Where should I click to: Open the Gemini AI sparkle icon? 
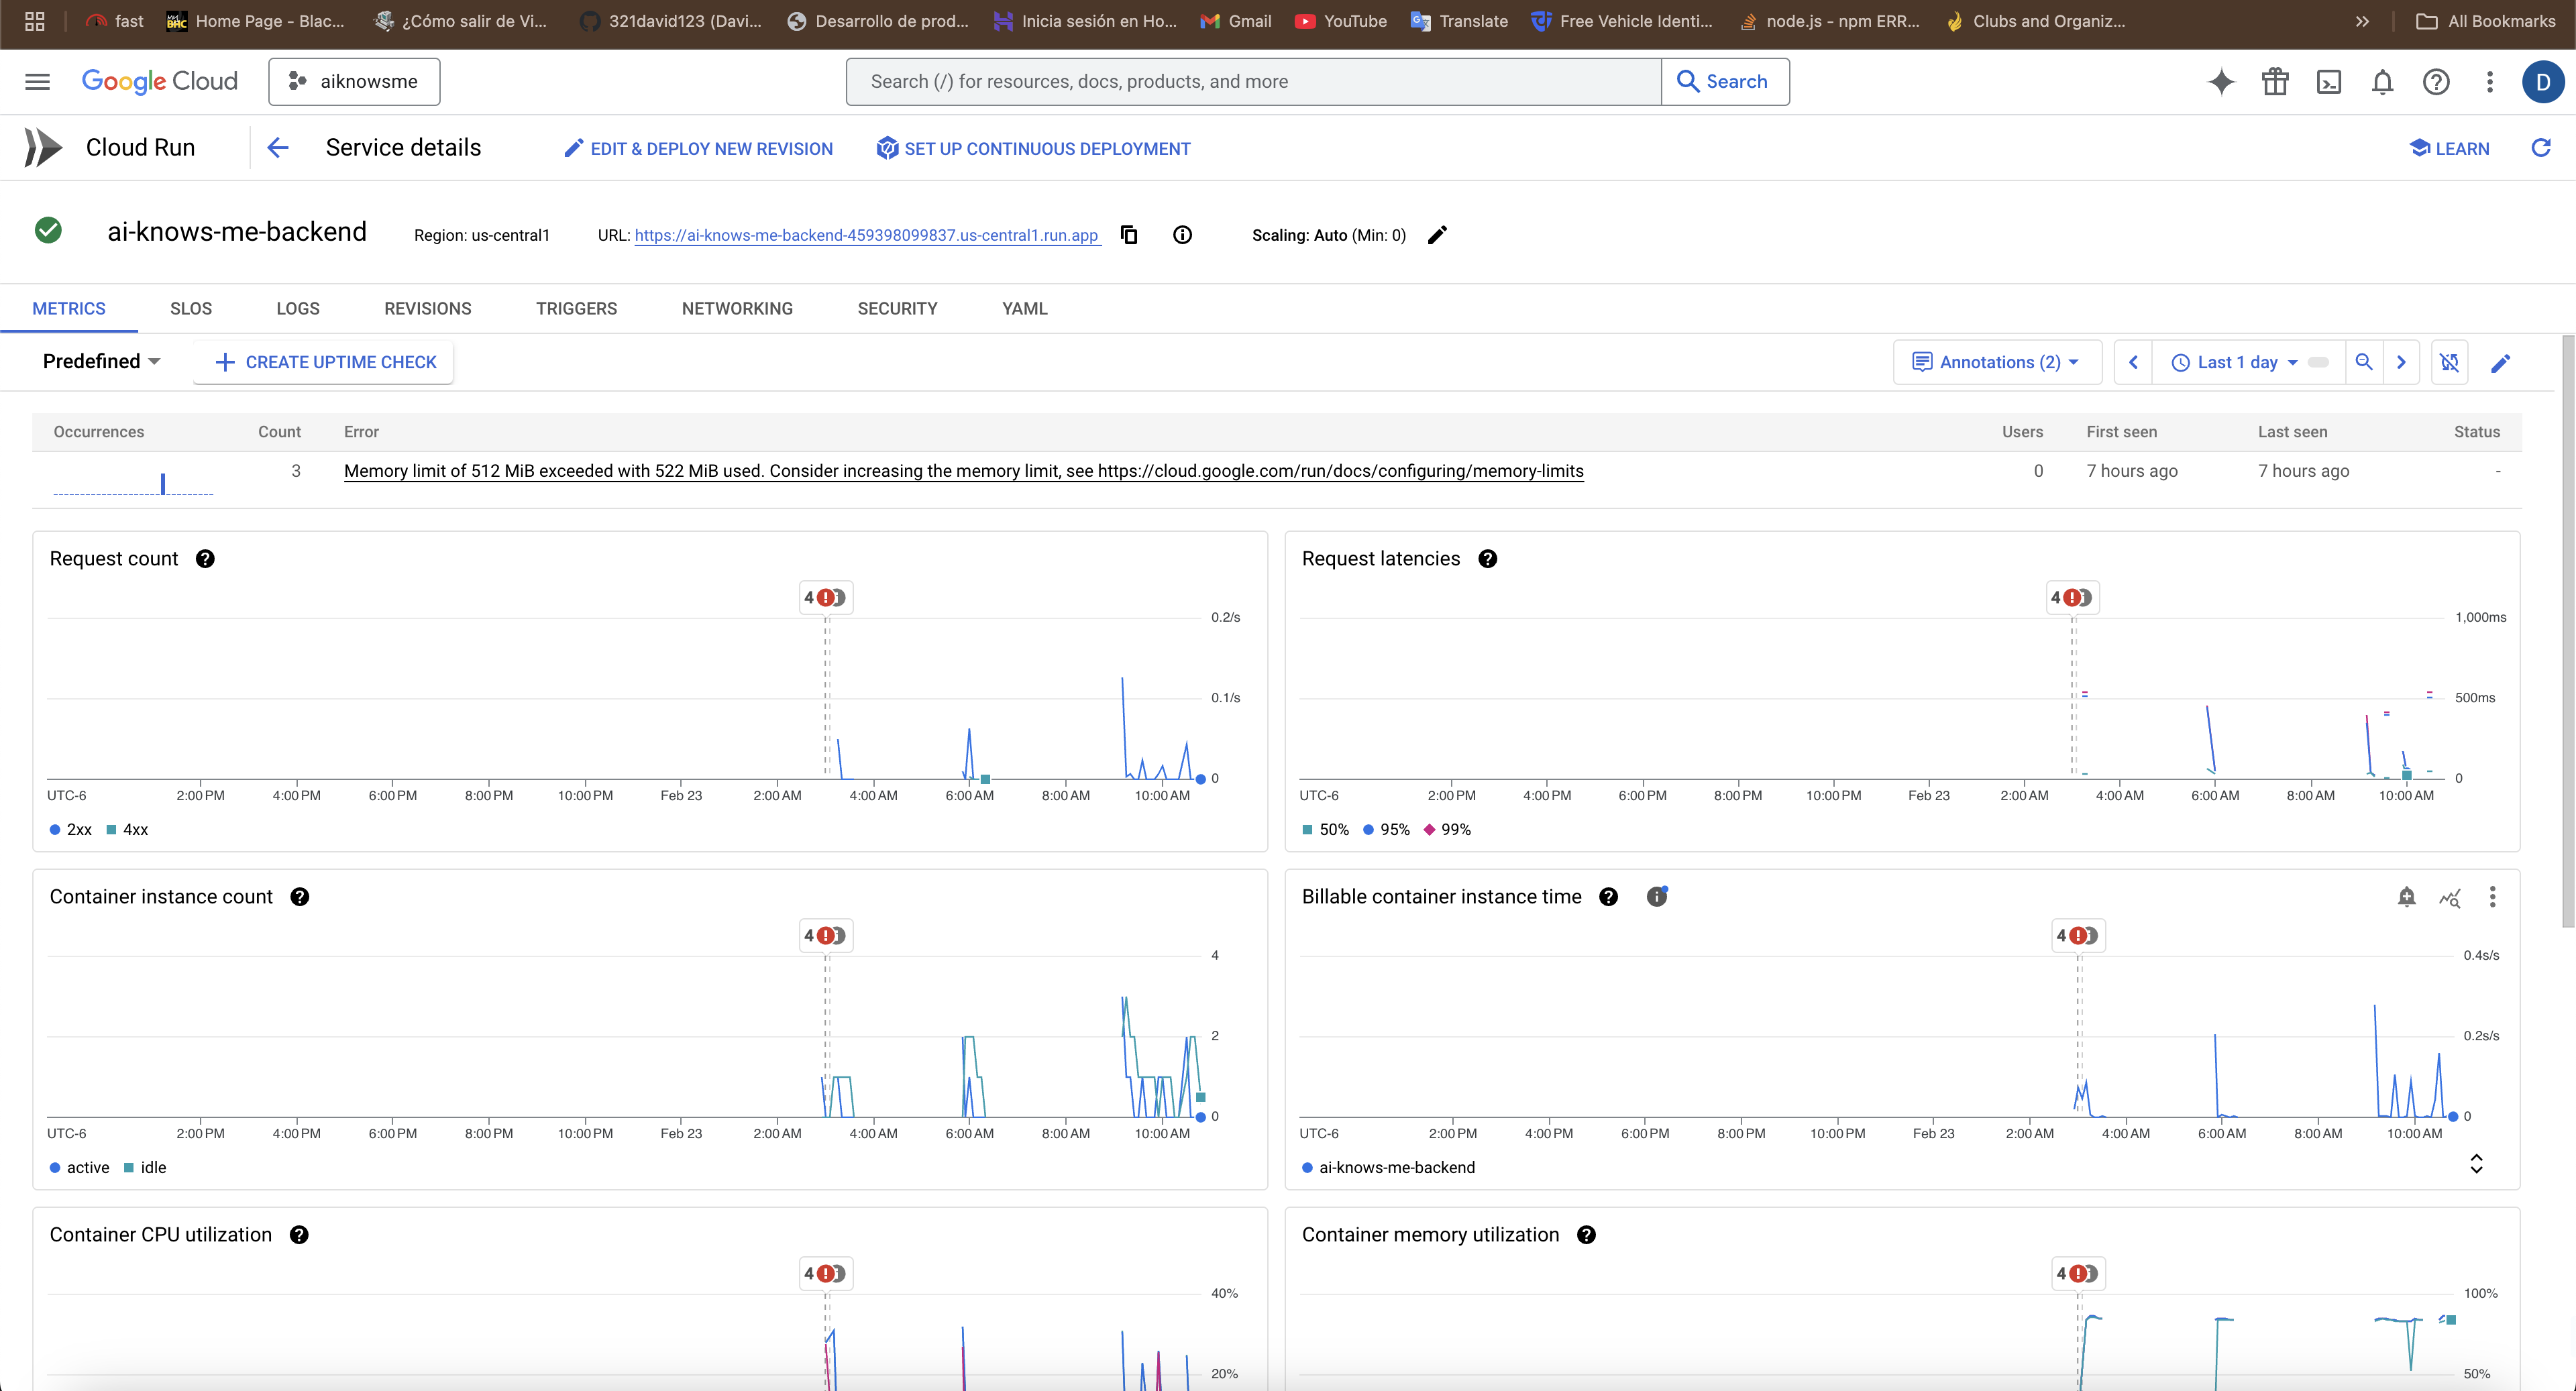(2221, 82)
